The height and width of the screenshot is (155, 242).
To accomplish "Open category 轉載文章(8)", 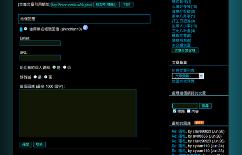I will [181, 35].
